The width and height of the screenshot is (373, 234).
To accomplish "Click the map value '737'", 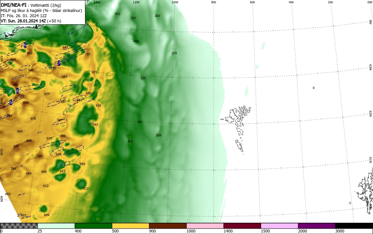I will point(88,54).
